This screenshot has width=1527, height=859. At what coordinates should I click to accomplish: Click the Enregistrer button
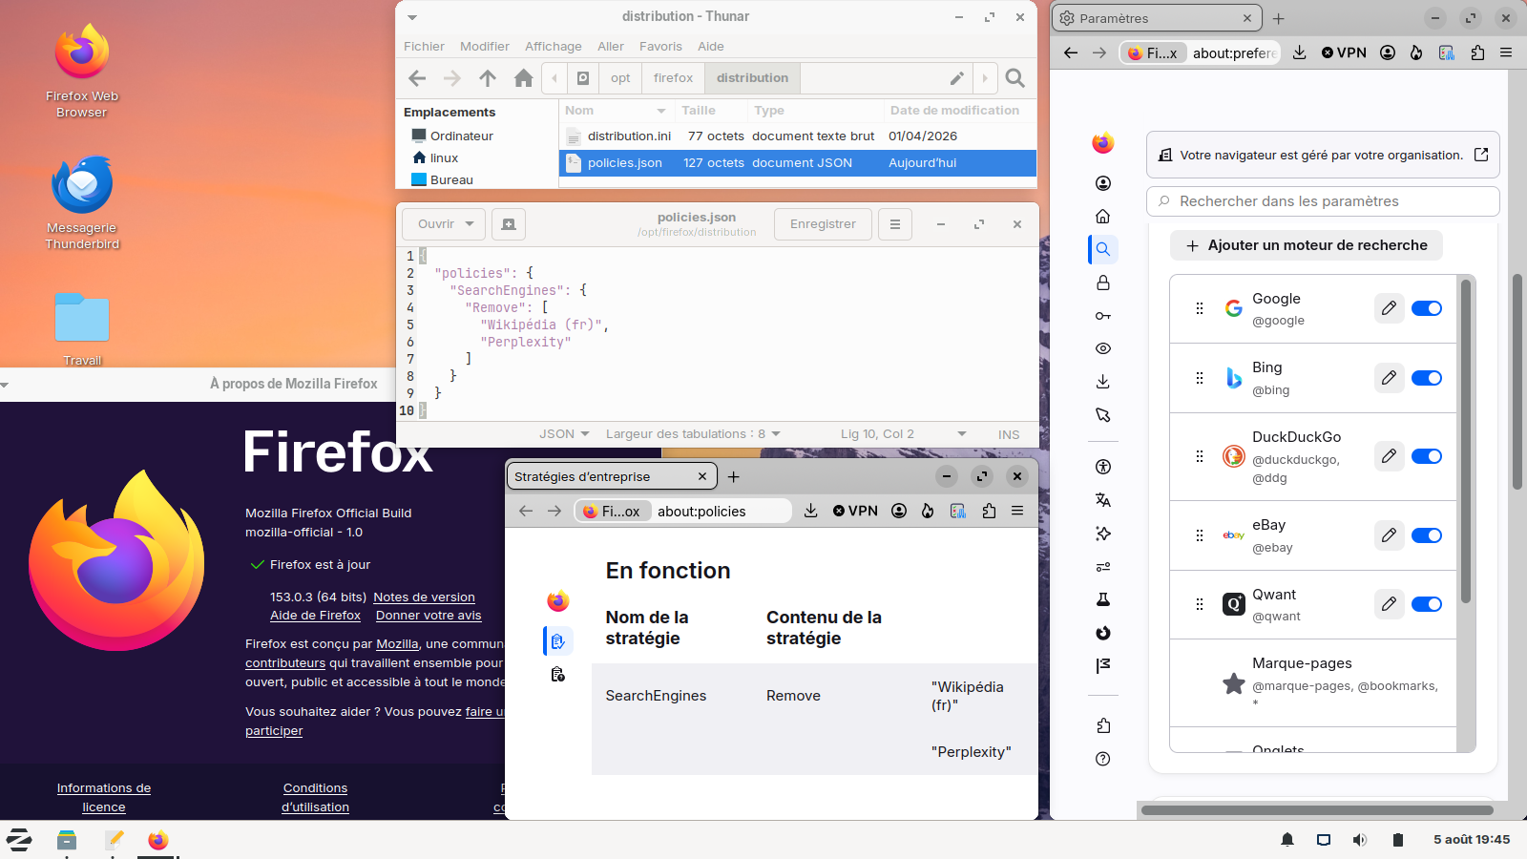823,224
